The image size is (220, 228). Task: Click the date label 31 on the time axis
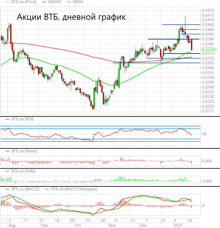42,220
